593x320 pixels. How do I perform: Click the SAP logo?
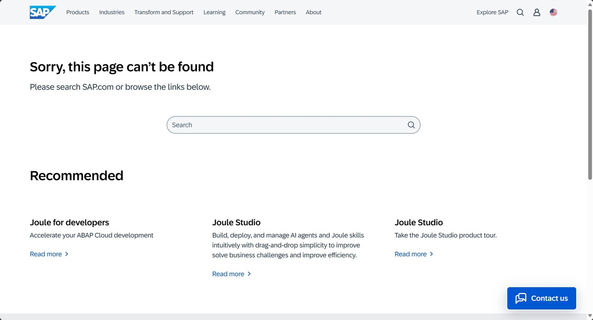coord(43,12)
